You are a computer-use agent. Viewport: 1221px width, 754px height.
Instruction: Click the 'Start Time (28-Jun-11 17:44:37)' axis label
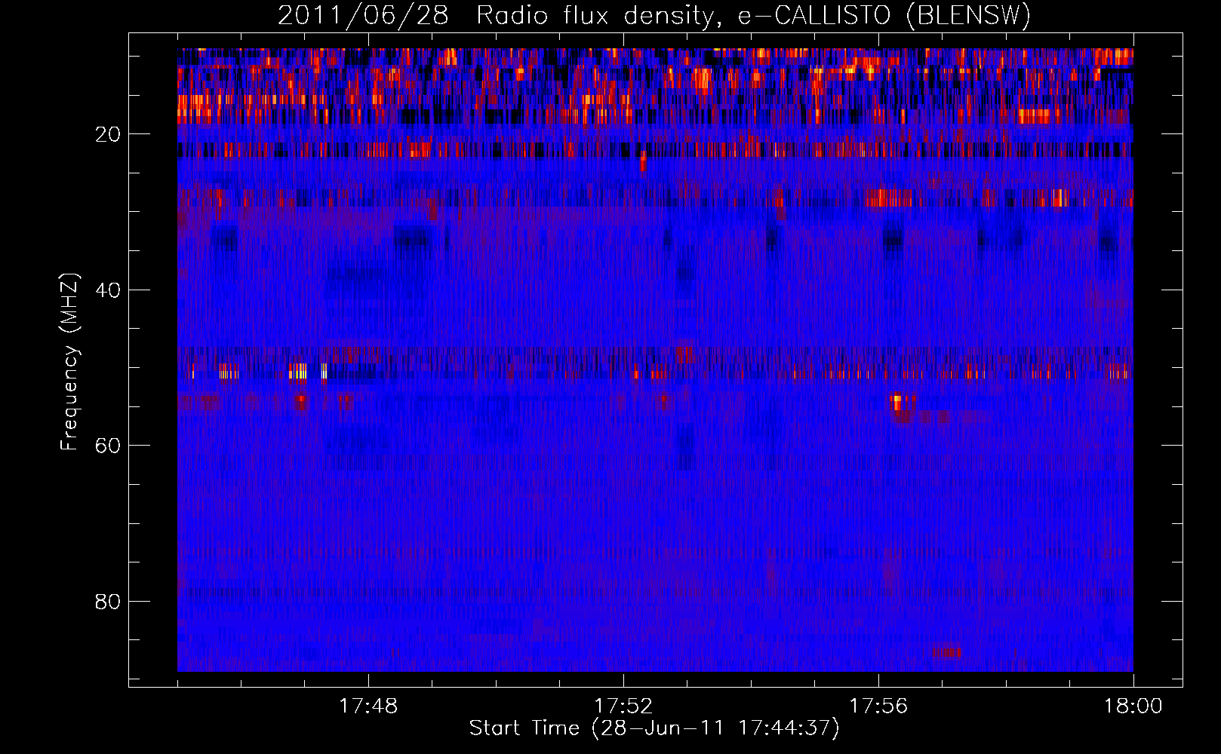click(x=654, y=728)
